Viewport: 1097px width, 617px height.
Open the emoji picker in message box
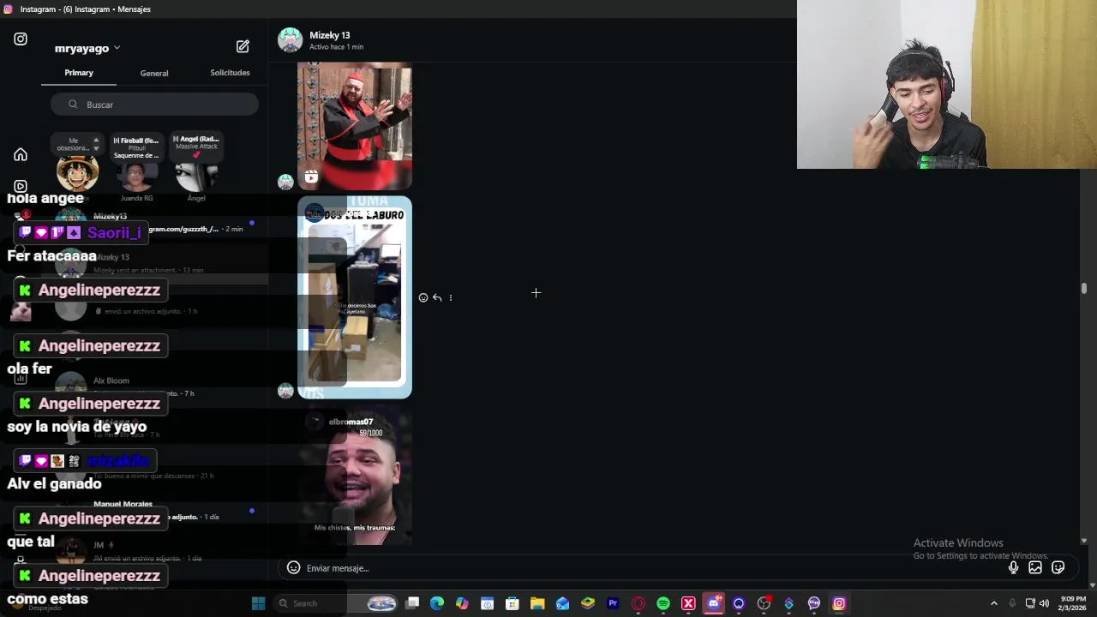293,568
